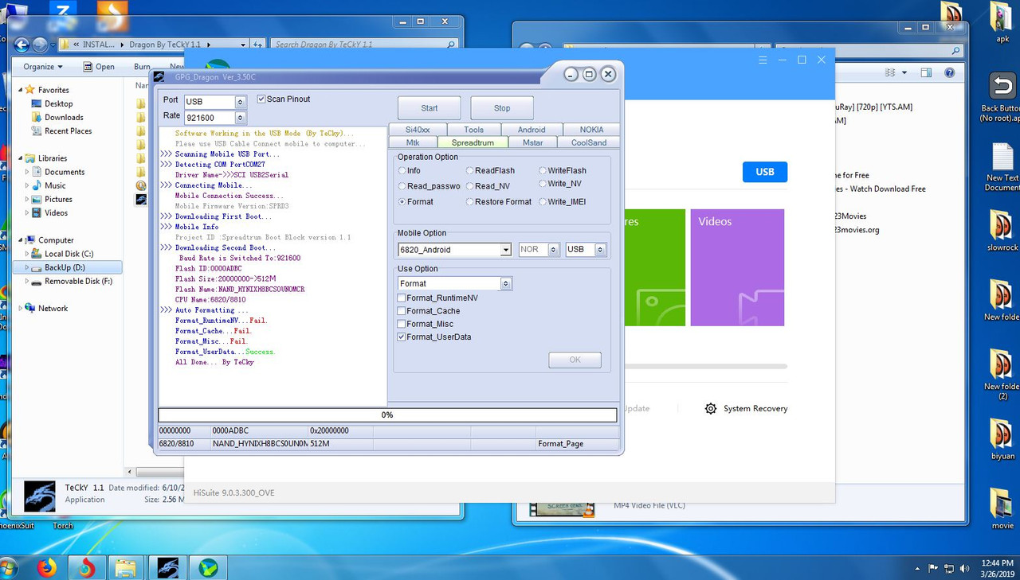Image resolution: width=1020 pixels, height=580 pixels.
Task: Select the Info operation radio button
Action: click(402, 170)
